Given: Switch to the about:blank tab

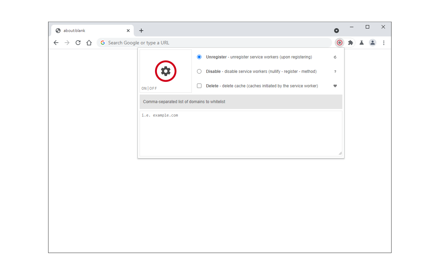Looking at the screenshot, I should coord(93,31).
